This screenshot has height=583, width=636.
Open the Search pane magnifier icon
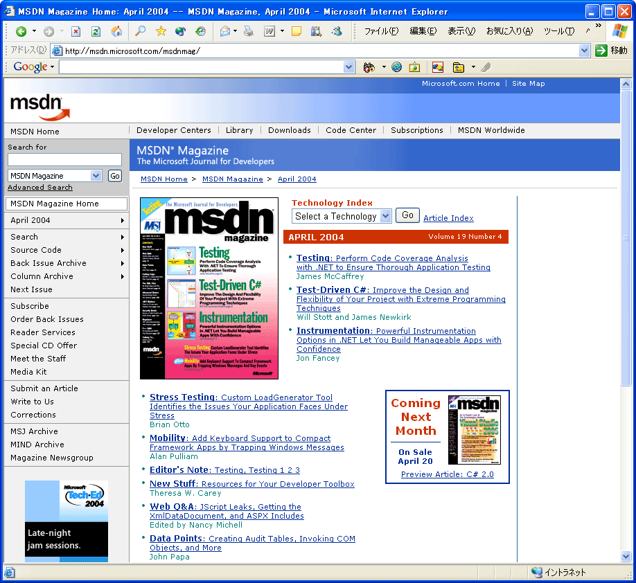[141, 31]
